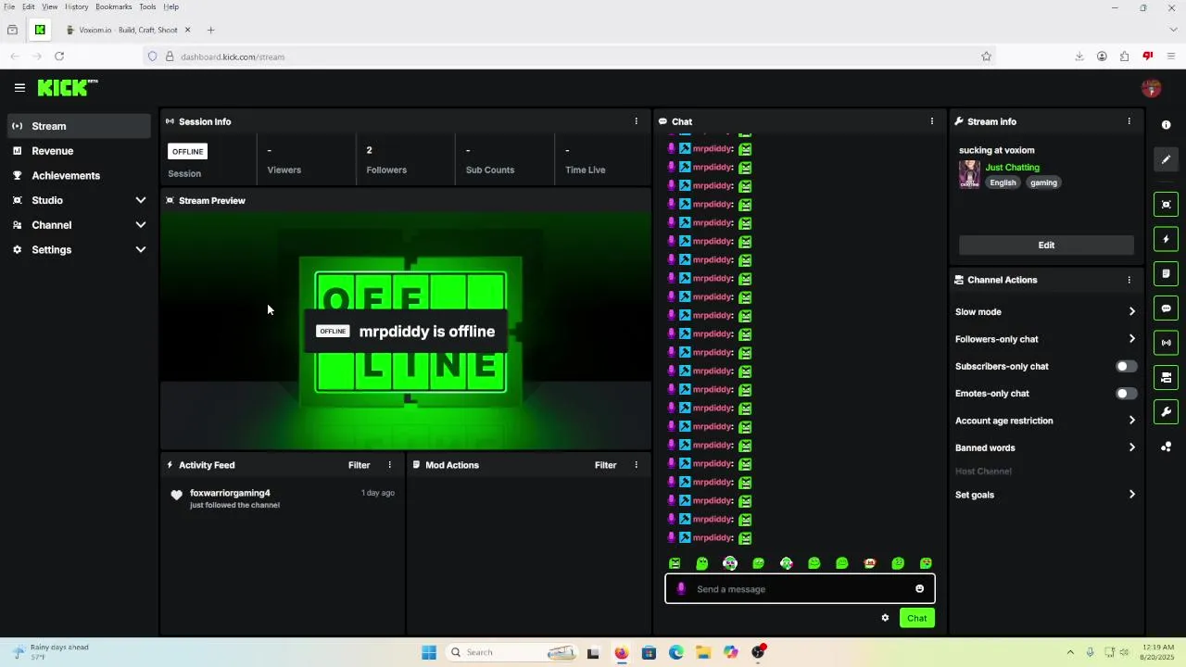Toggle the document notes widget icon
The width and height of the screenshot is (1186, 667).
1167,274
